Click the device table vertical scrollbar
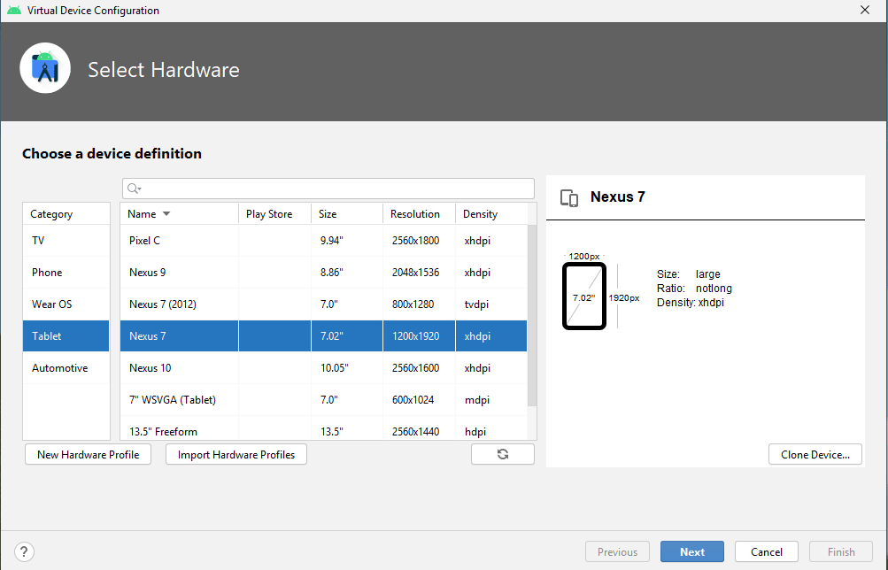 (x=532, y=315)
